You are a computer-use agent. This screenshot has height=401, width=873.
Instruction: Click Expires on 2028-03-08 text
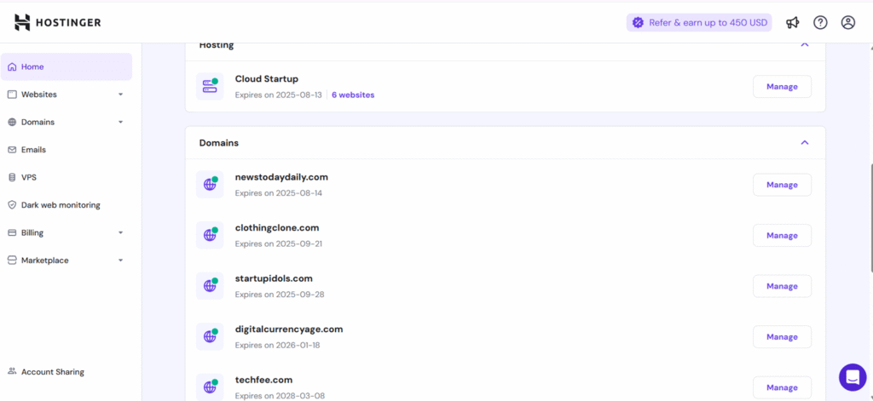tap(280, 396)
